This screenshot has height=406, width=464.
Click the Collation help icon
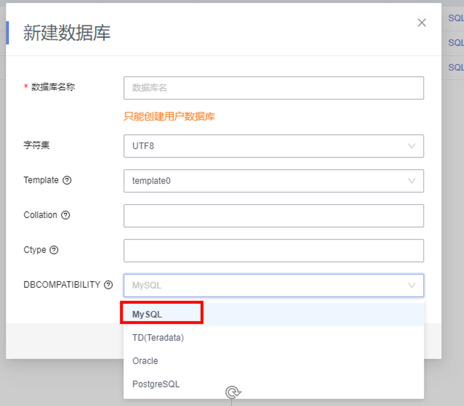coord(66,215)
